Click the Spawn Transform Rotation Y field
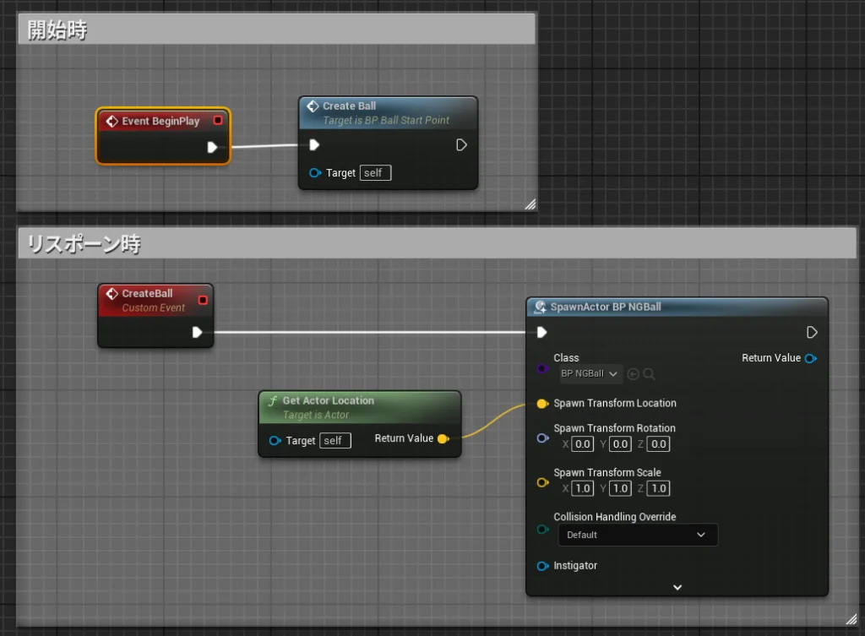865x636 pixels. point(620,444)
